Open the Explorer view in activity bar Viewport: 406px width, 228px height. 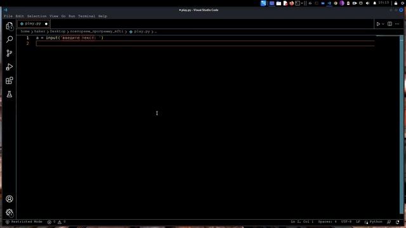pyautogui.click(x=10, y=26)
